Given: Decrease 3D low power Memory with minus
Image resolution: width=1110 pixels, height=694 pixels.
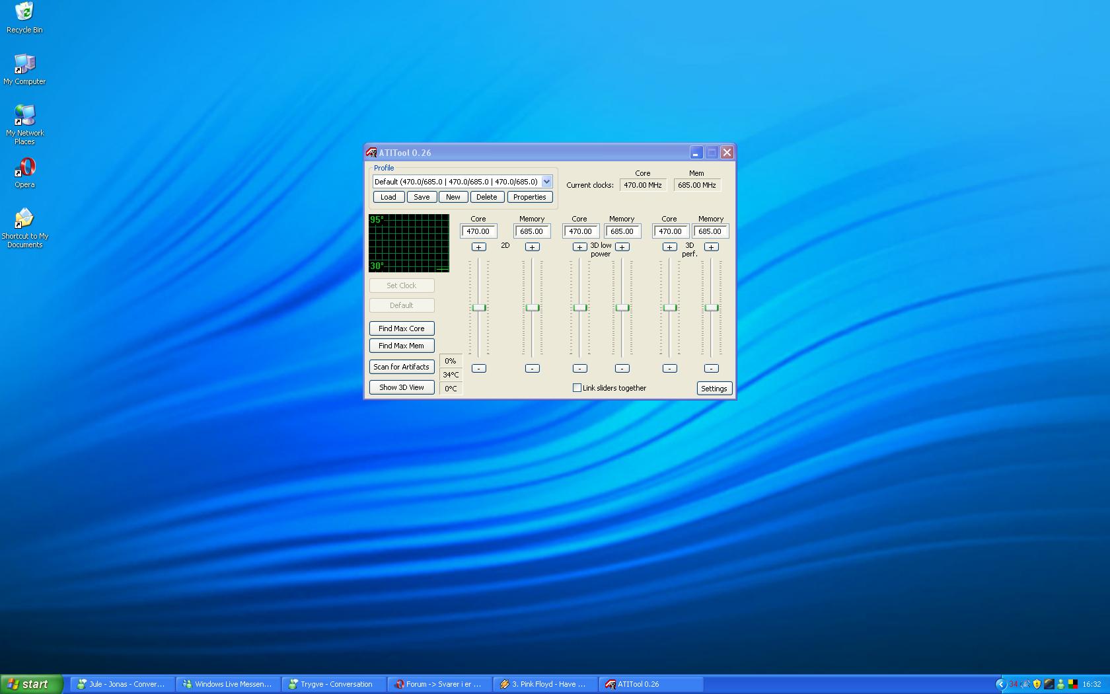Looking at the screenshot, I should coord(622,368).
